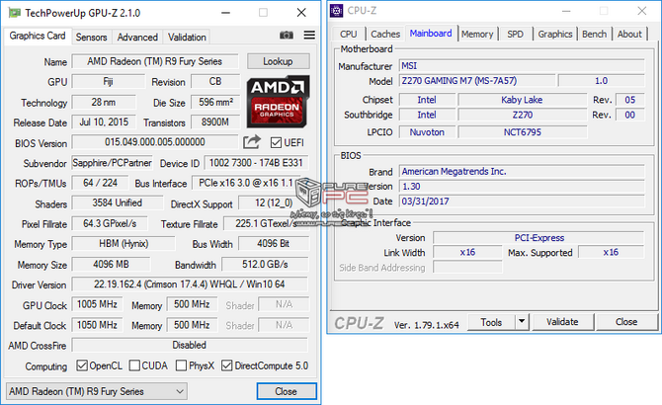Click the Lookup button in GPU-Z

point(279,61)
